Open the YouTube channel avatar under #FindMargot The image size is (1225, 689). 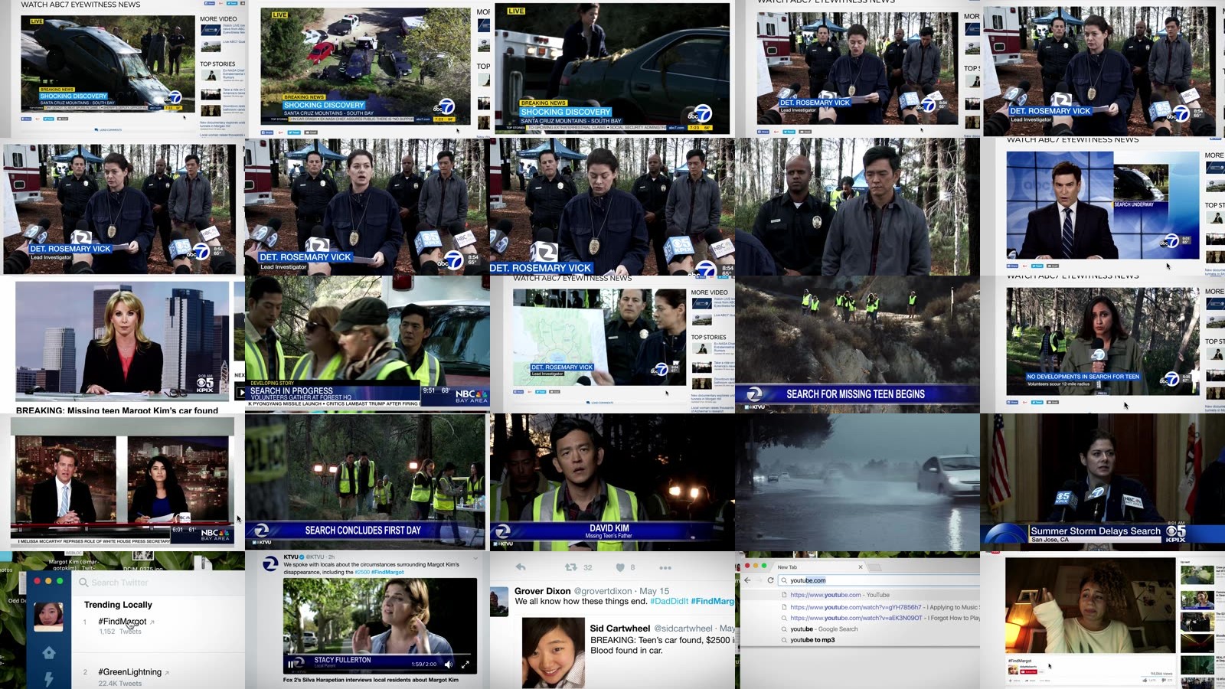pos(1013,669)
